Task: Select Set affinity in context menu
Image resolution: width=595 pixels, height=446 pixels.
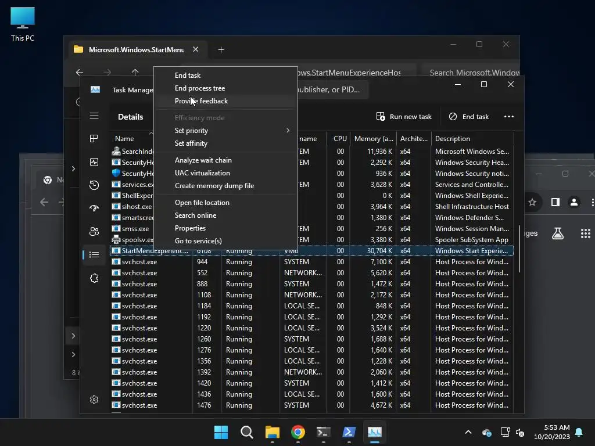Action: pos(226,143)
